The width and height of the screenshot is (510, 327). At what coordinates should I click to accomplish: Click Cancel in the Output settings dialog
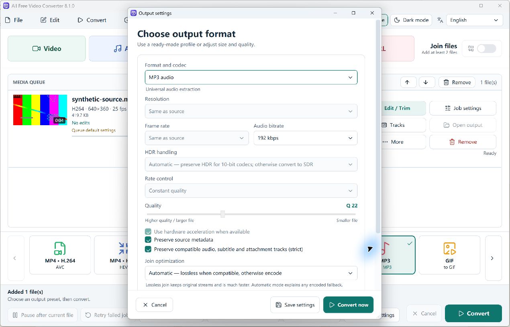155,305
